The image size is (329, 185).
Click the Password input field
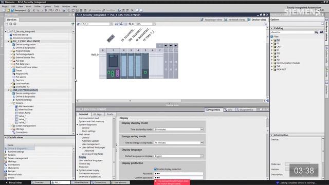[178, 174]
